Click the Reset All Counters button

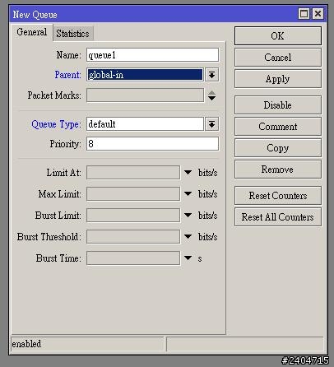(278, 217)
